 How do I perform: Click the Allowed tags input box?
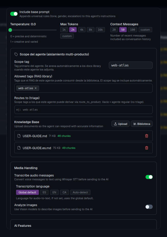[83, 88]
